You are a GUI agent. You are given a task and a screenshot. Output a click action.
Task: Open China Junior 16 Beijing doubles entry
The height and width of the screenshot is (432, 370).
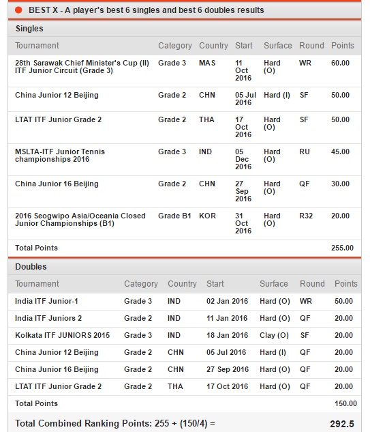[57, 369]
